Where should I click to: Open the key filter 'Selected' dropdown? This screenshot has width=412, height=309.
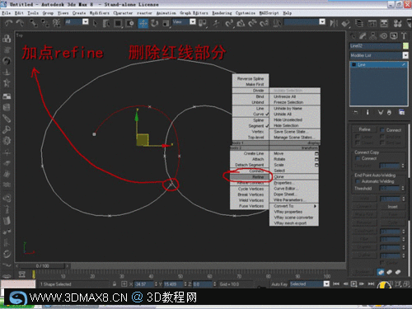(x=326, y=284)
